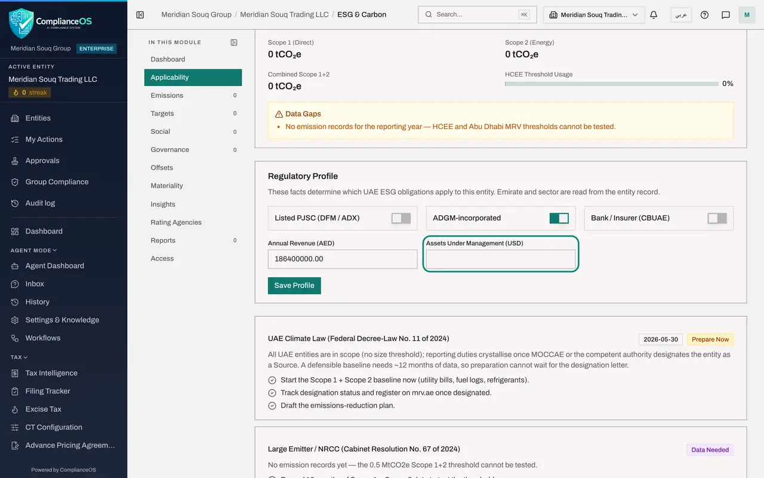The height and width of the screenshot is (478, 764).
Task: Open the Materiality module tab
Action: [193, 186]
